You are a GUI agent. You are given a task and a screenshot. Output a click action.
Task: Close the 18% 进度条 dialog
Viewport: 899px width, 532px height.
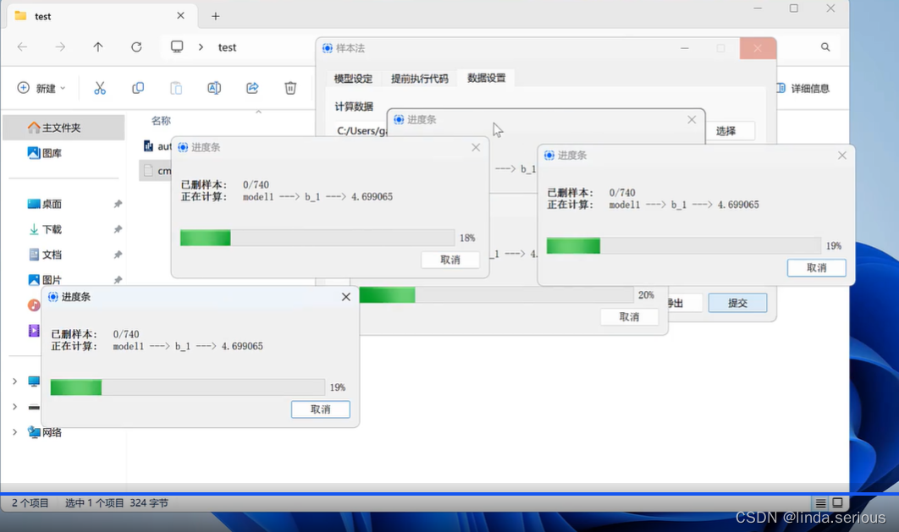tap(476, 147)
